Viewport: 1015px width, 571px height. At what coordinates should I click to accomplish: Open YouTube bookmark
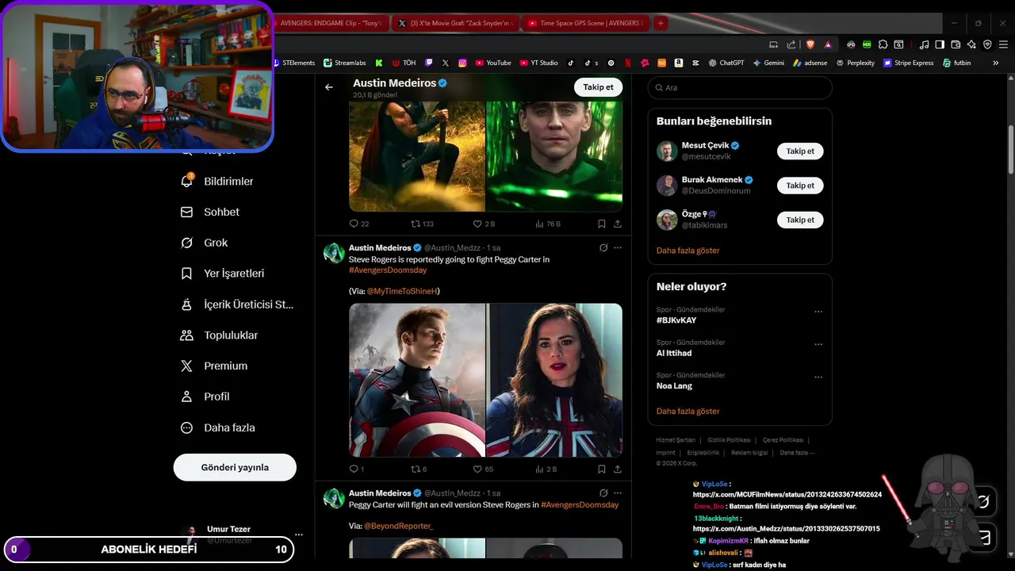[x=492, y=63]
